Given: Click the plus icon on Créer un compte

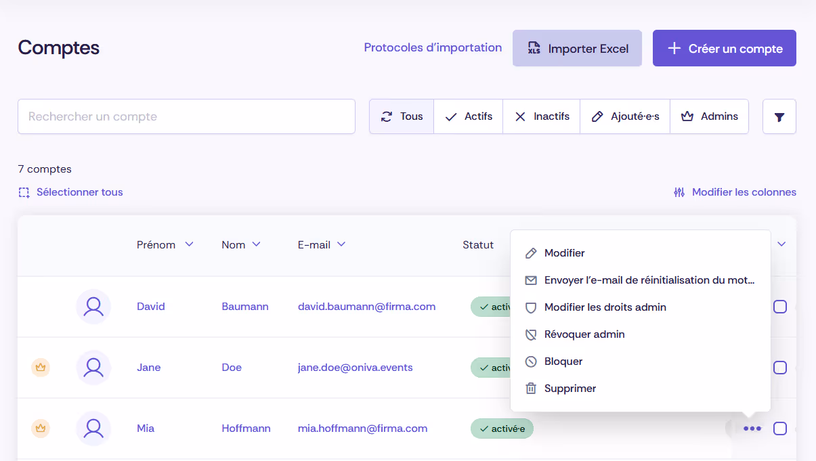Looking at the screenshot, I should [x=674, y=48].
